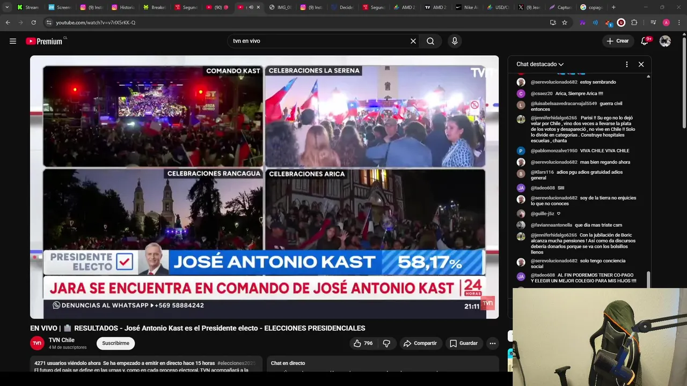Image resolution: width=687 pixels, height=386 pixels.
Task: Open notifications bell with 9+ badge
Action: (646, 41)
